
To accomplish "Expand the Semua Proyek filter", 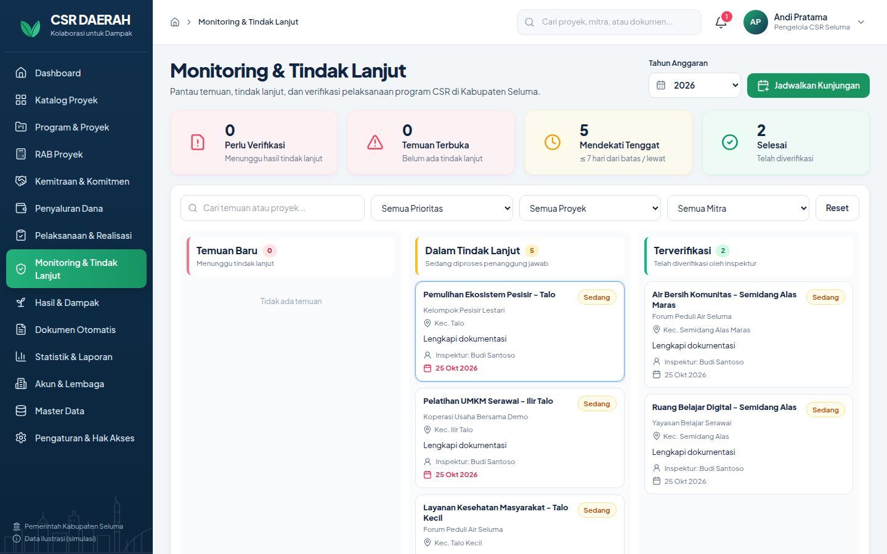I will (590, 208).
